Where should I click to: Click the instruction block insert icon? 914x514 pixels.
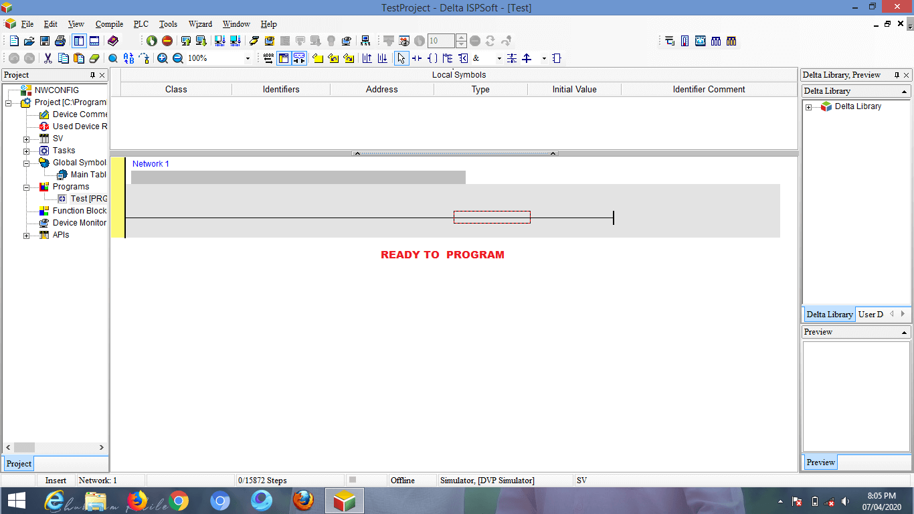click(448, 58)
